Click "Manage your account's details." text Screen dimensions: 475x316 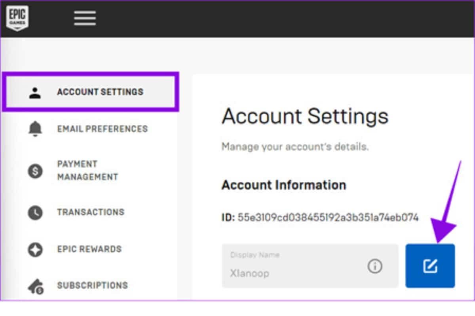[x=295, y=147]
